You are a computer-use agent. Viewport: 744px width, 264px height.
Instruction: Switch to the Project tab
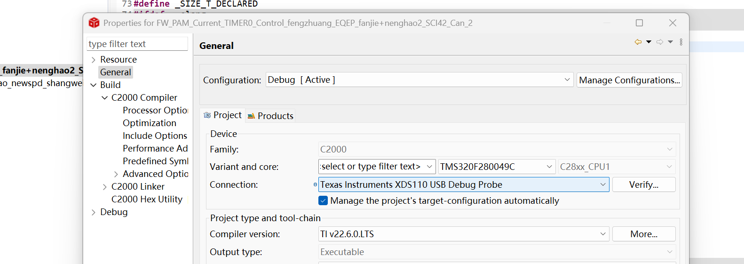[x=223, y=115]
